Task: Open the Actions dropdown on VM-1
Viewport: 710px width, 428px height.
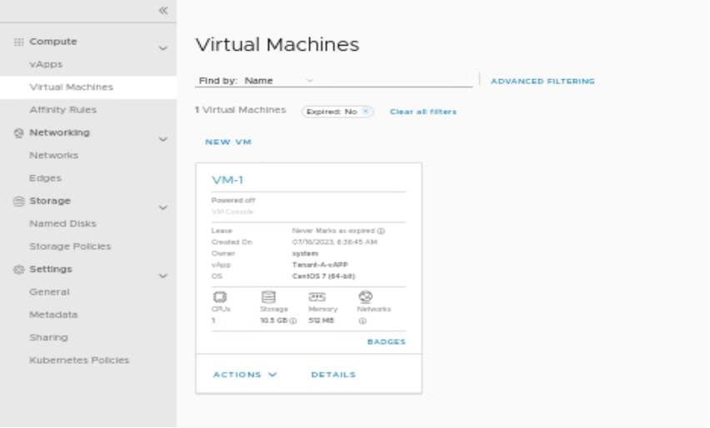Action: (244, 375)
